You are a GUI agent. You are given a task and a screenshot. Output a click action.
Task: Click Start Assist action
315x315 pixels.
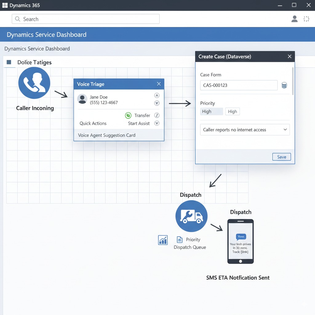[x=139, y=123]
